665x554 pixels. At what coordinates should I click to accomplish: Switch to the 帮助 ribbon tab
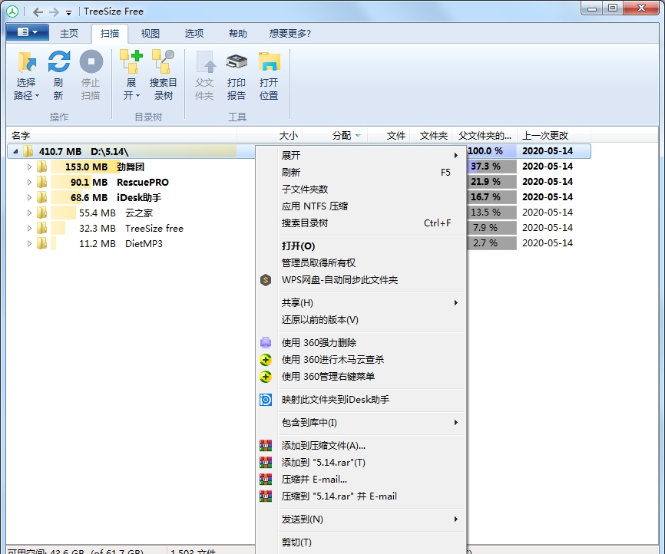tap(236, 33)
